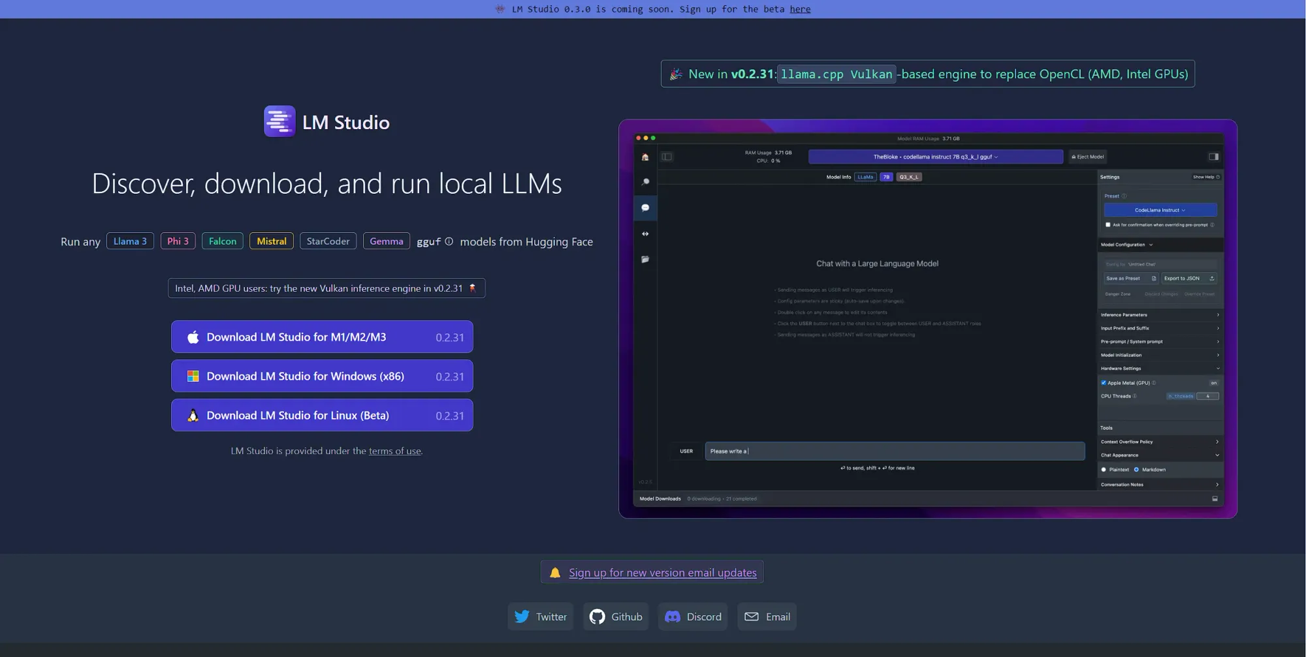Open the chat bubble sidebar icon
1306x657 pixels.
(x=645, y=207)
